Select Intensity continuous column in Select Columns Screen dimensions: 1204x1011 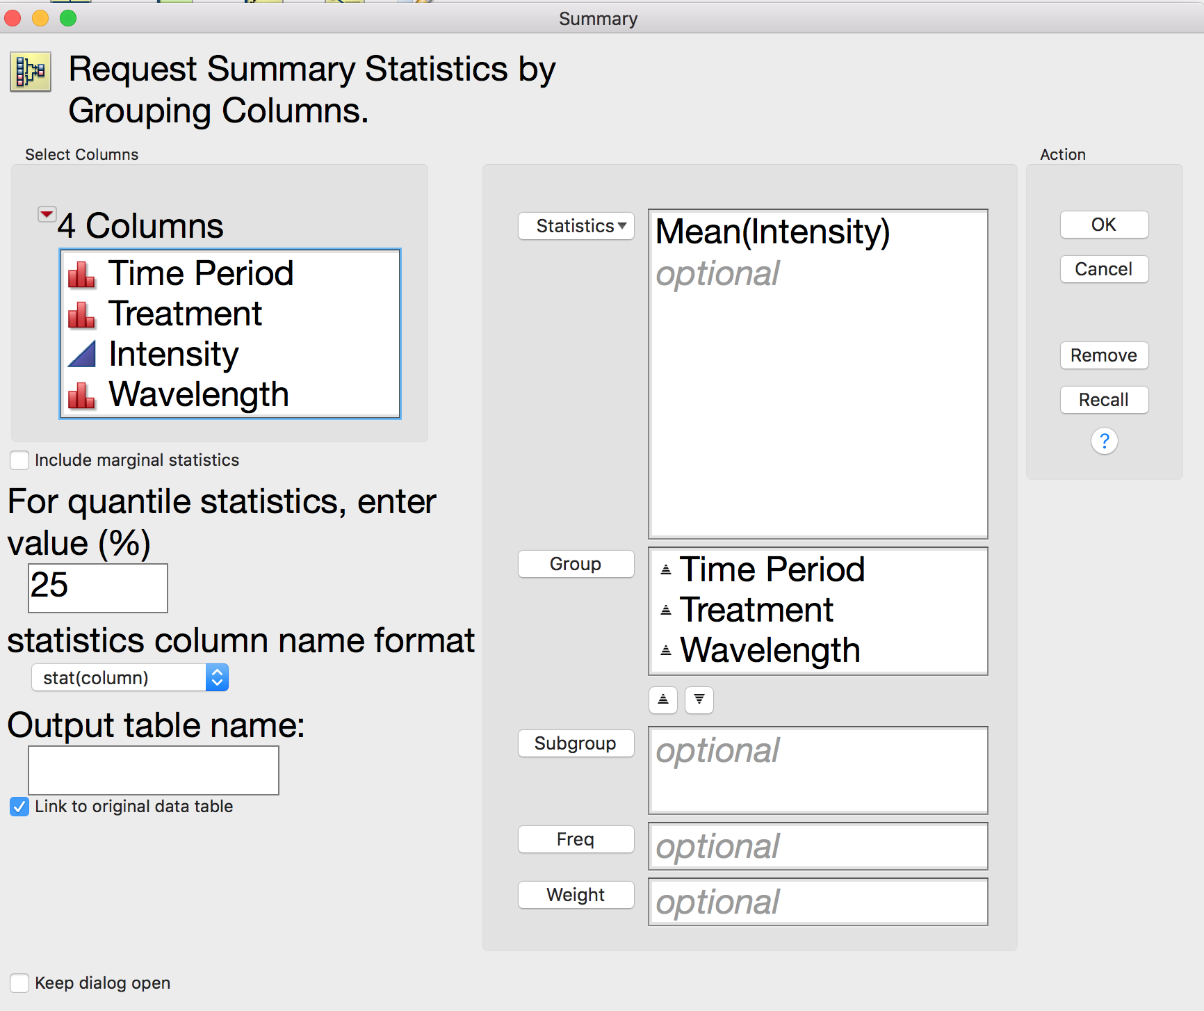(x=174, y=354)
